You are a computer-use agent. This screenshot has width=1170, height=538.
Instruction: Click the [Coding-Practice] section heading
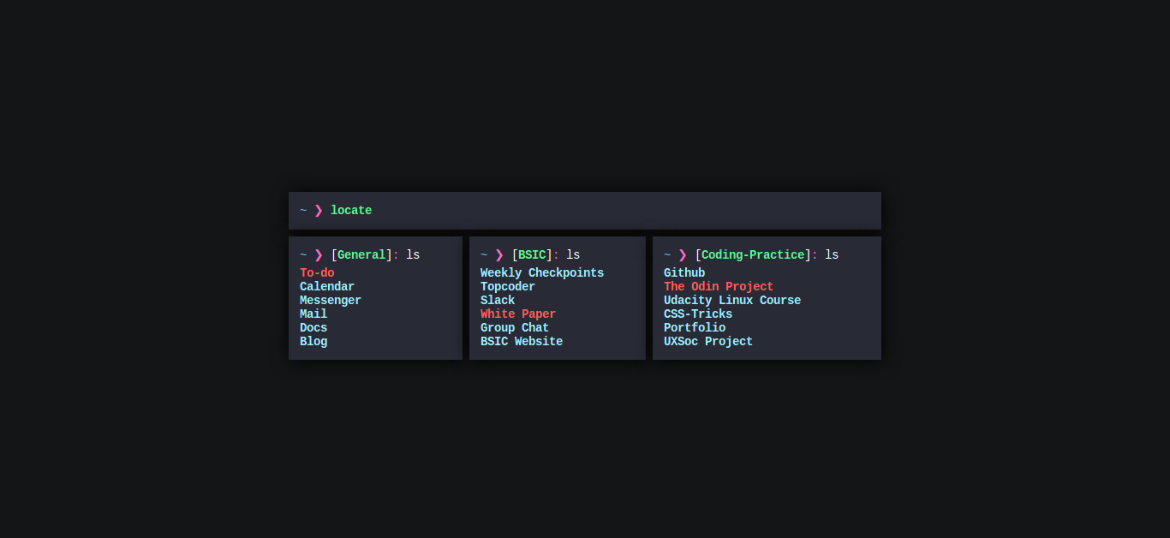pos(753,255)
